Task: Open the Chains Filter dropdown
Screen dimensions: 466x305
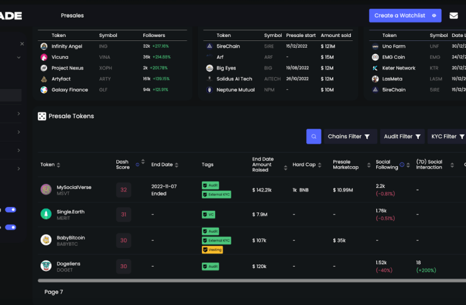Action: coord(350,136)
